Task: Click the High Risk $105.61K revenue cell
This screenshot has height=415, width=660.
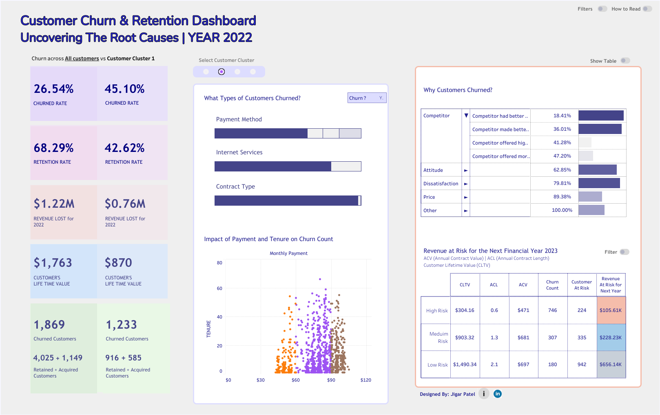Action: [611, 310]
